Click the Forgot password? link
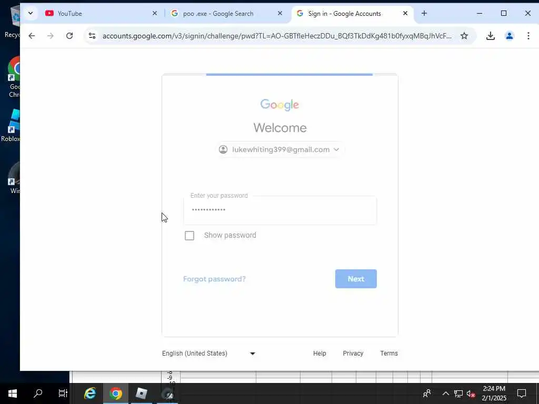Viewport: 539px width, 404px height. [x=214, y=279]
